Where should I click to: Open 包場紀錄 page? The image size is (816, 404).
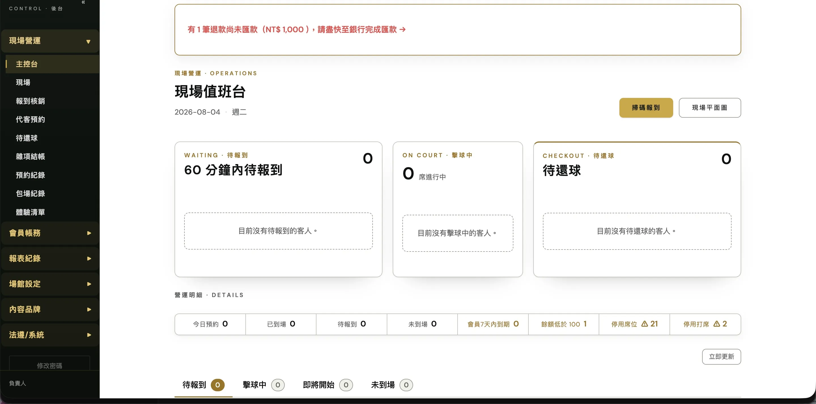tap(53, 194)
